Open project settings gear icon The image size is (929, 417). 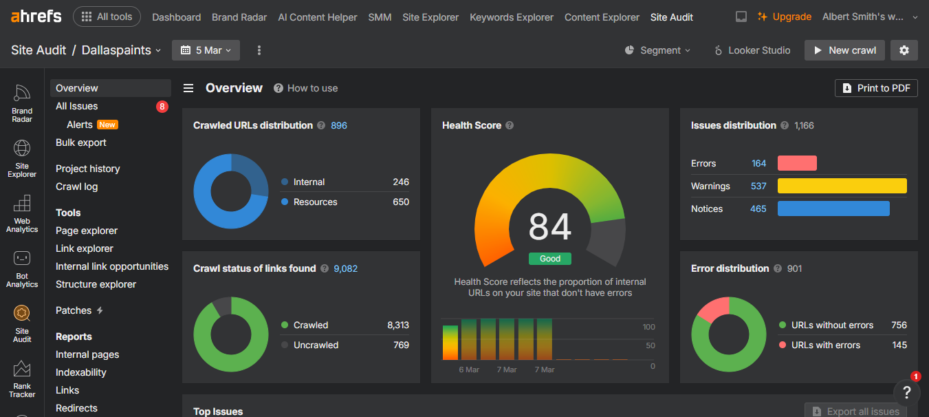click(904, 50)
